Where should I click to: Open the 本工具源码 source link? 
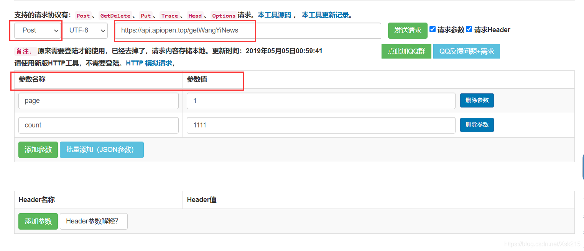tap(275, 15)
